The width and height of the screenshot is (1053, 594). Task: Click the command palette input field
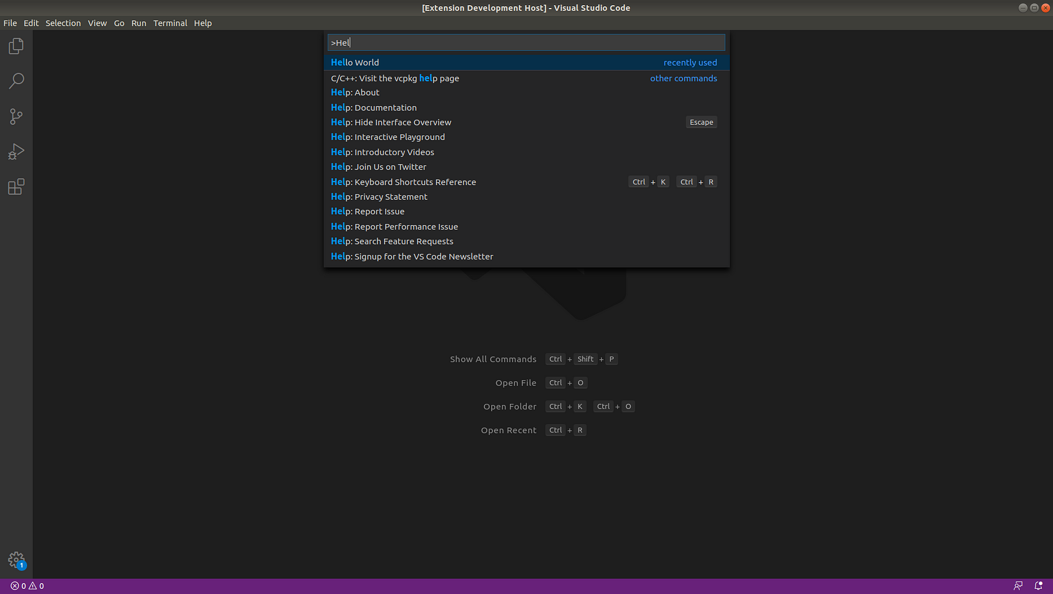526,42
